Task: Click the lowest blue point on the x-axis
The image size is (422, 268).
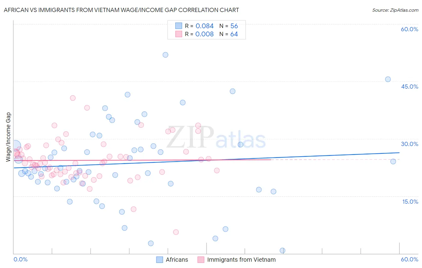Action: tap(282, 251)
